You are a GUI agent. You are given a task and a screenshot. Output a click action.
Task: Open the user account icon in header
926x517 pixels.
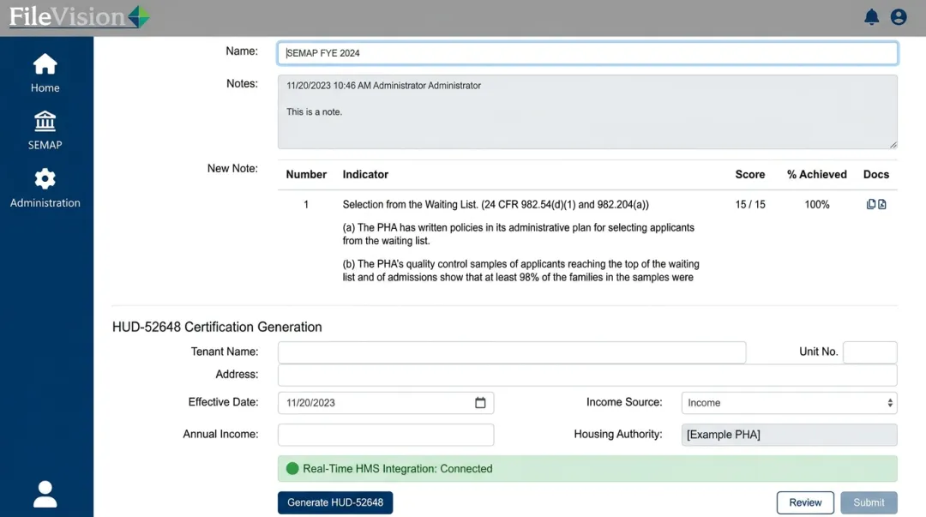899,17
